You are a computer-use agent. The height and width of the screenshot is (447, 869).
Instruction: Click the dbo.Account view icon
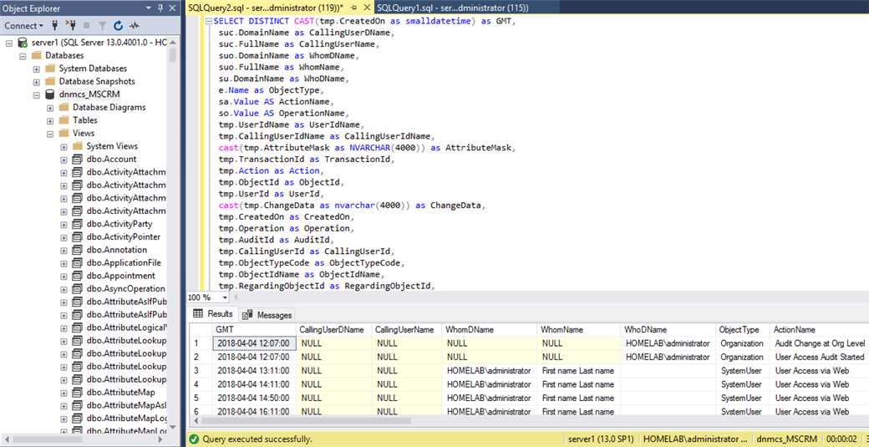(77, 159)
